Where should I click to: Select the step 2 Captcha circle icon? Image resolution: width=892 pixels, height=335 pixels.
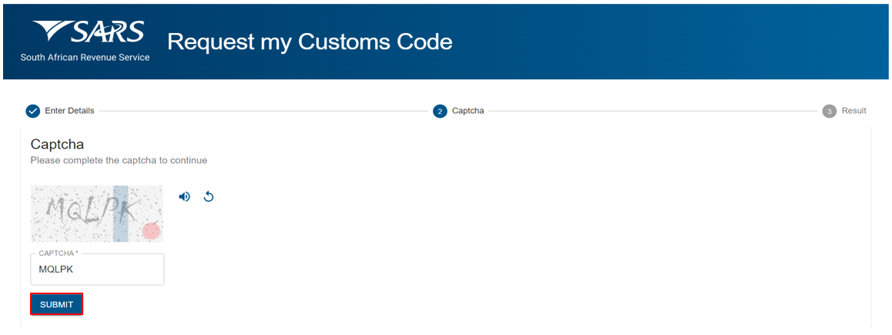(440, 111)
